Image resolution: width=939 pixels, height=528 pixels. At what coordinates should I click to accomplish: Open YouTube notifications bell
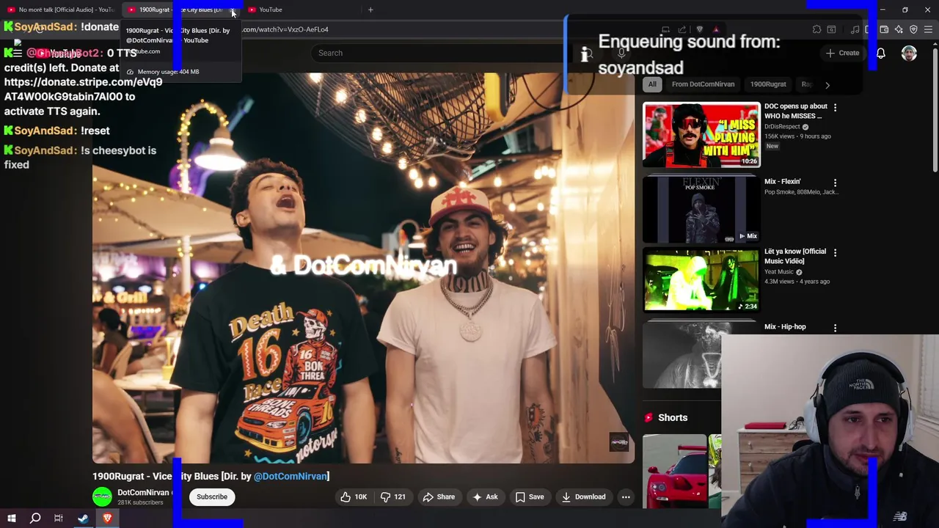(x=880, y=53)
